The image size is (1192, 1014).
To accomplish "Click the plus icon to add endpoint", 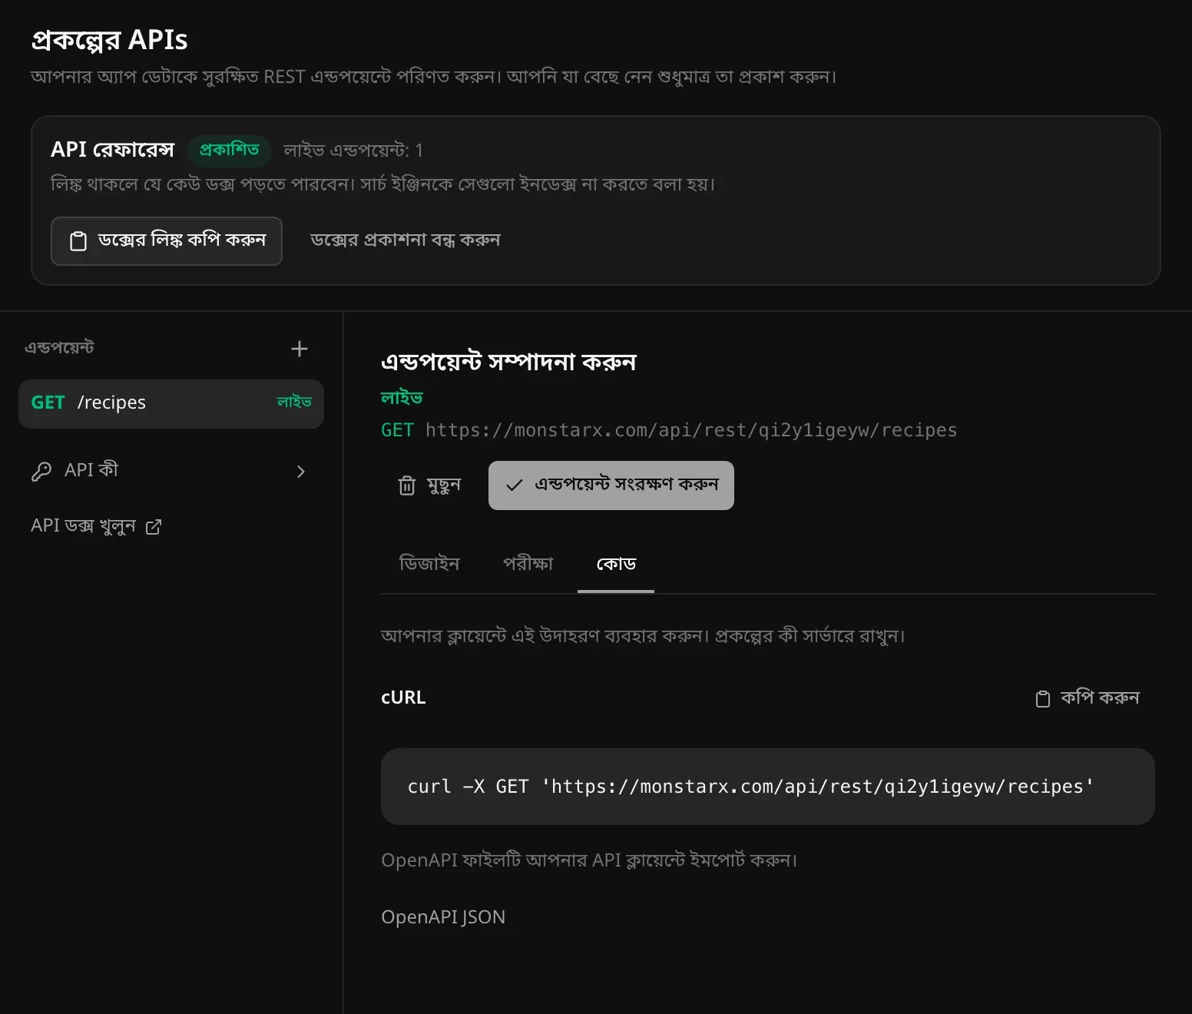I will point(300,349).
